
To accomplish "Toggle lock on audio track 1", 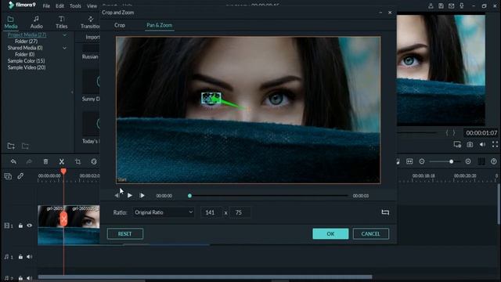I will tap(20, 257).
